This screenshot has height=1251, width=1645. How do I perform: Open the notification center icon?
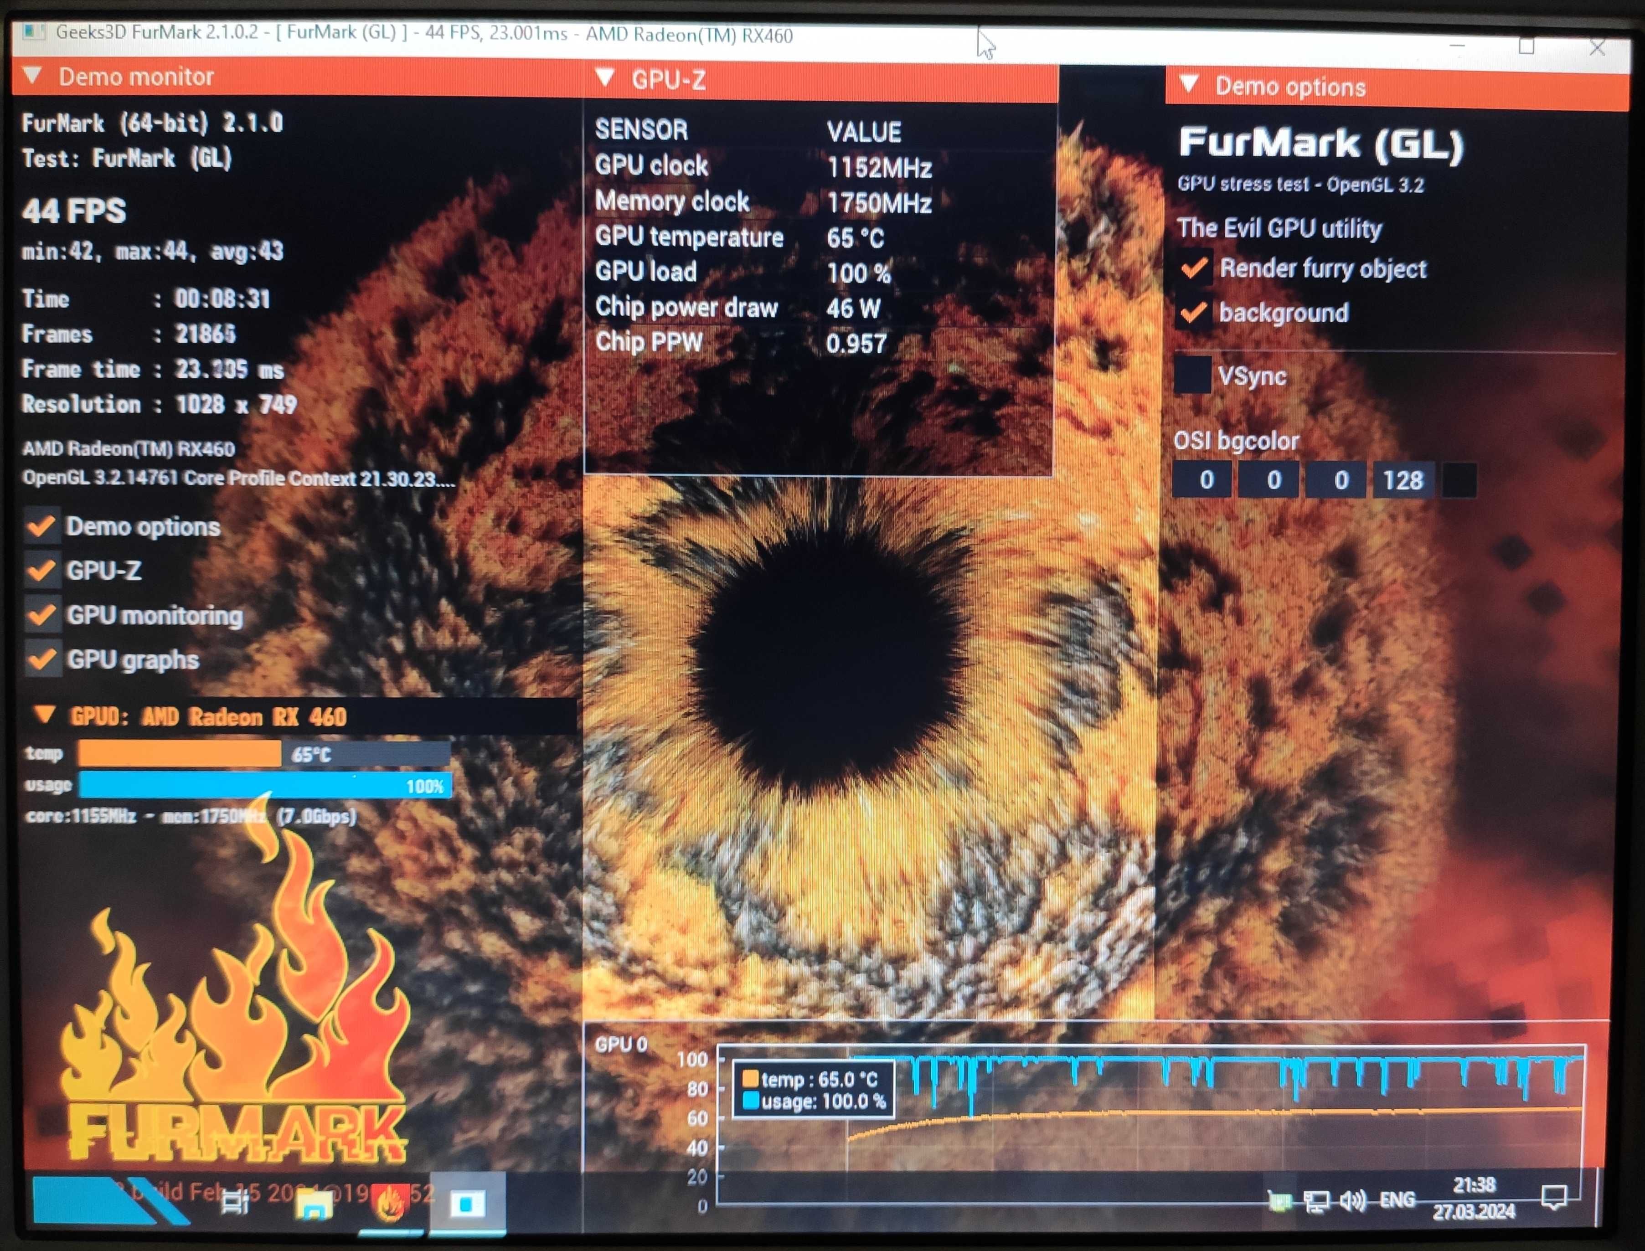(1554, 1197)
